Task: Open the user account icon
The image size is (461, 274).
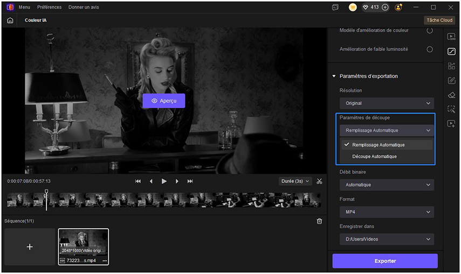Action: coord(398,8)
